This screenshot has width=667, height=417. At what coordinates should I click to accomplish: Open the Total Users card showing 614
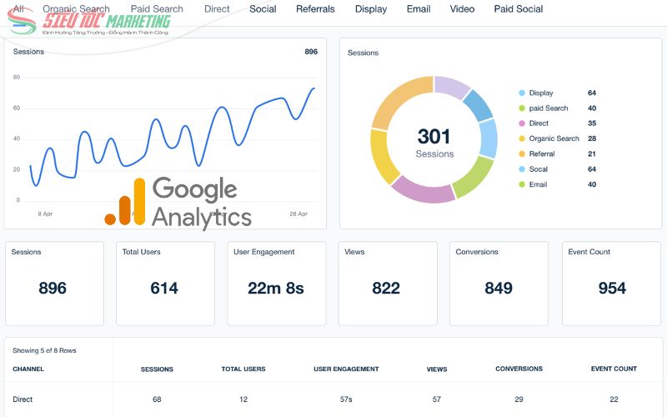165,284
